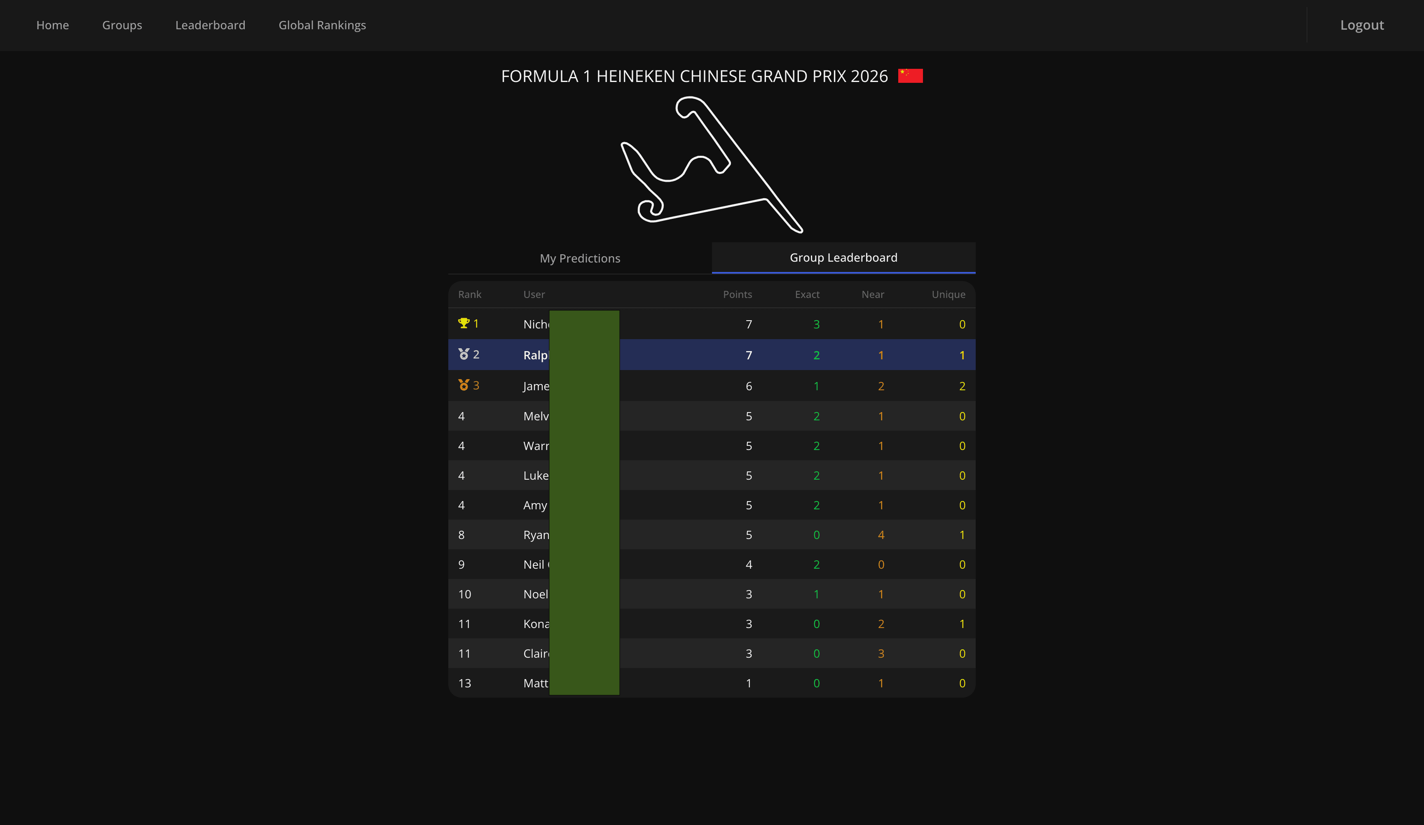Go to Home via the top navigation
Screen dimensions: 1424x825
click(x=53, y=25)
